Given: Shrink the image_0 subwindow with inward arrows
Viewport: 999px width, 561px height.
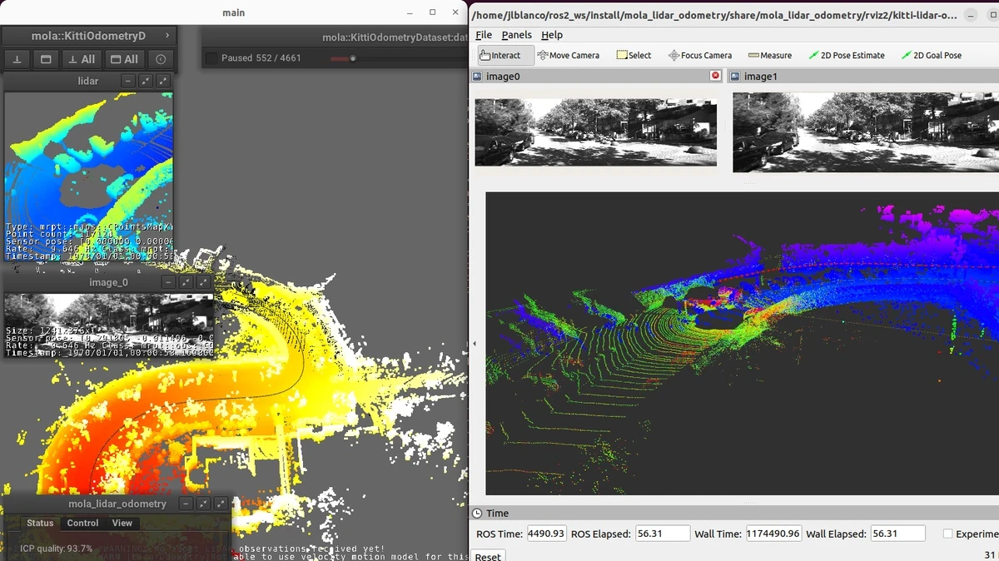Looking at the screenshot, I should point(186,282).
